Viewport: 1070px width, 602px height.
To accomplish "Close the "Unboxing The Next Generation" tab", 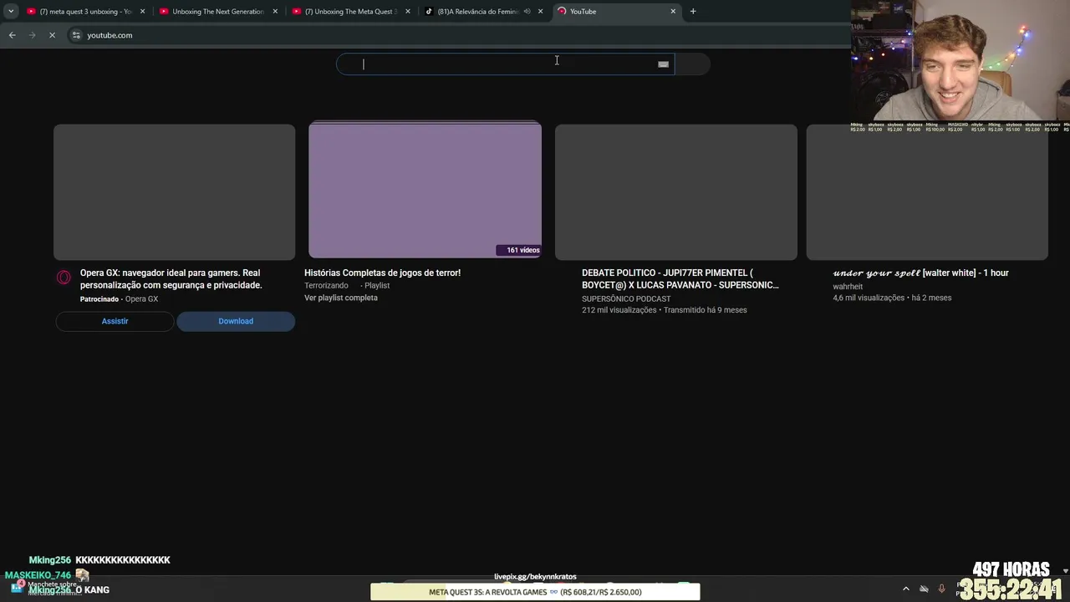I will click(x=275, y=12).
